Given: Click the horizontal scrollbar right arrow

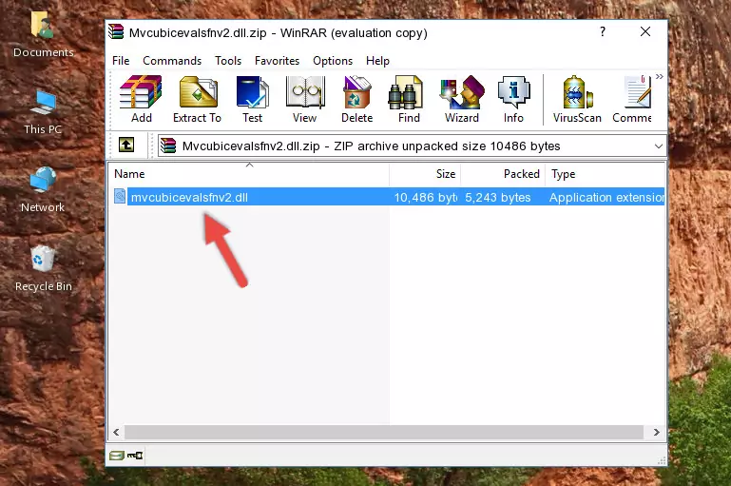Looking at the screenshot, I should [x=657, y=433].
